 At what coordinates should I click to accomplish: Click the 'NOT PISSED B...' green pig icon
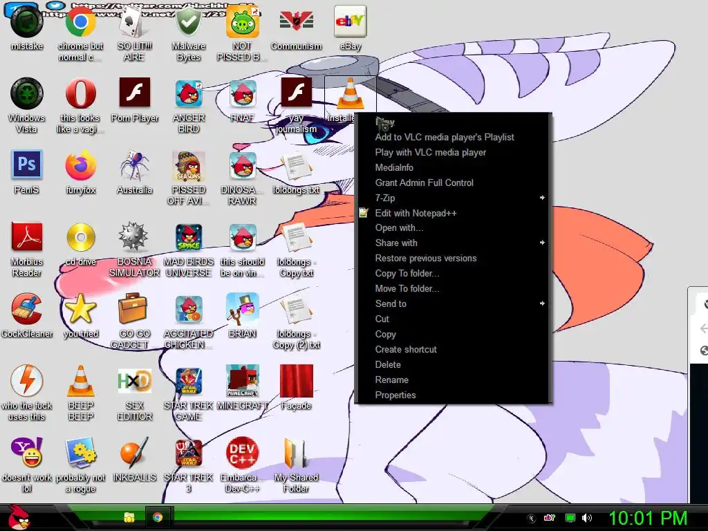(x=243, y=23)
